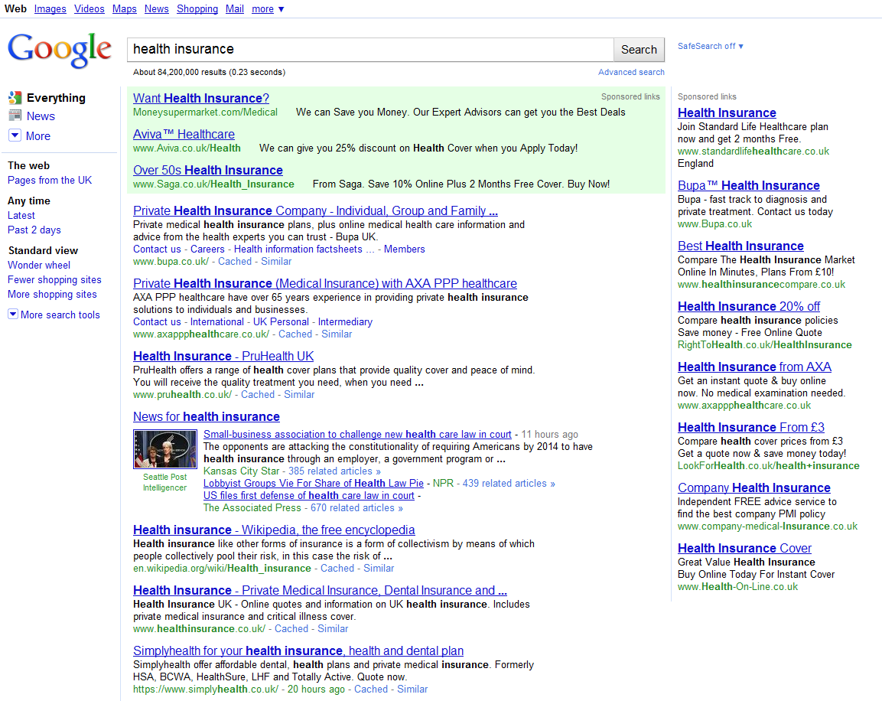Screen dimensions: 882x701
Task: Show 385 related articles from Kansas City Star
Action: (x=334, y=471)
